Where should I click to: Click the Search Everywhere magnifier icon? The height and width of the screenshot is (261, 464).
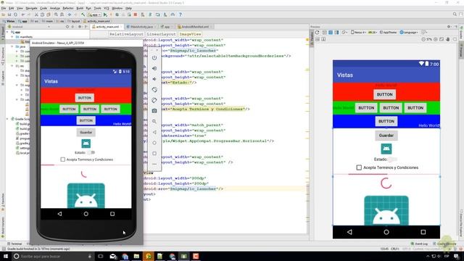(455, 14)
